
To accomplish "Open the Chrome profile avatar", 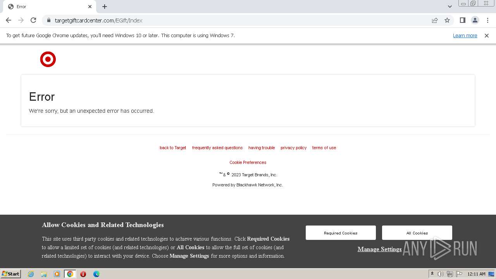I will coord(475,20).
